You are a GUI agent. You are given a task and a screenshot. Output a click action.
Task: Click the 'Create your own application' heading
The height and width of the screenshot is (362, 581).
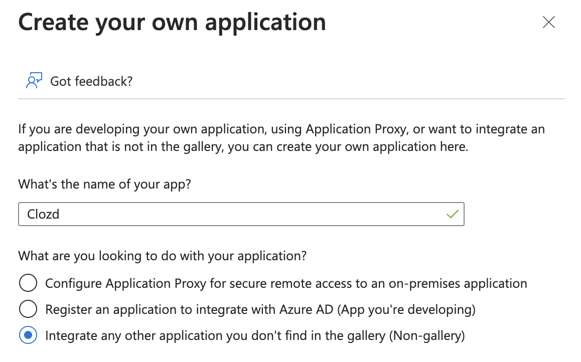pos(172,23)
